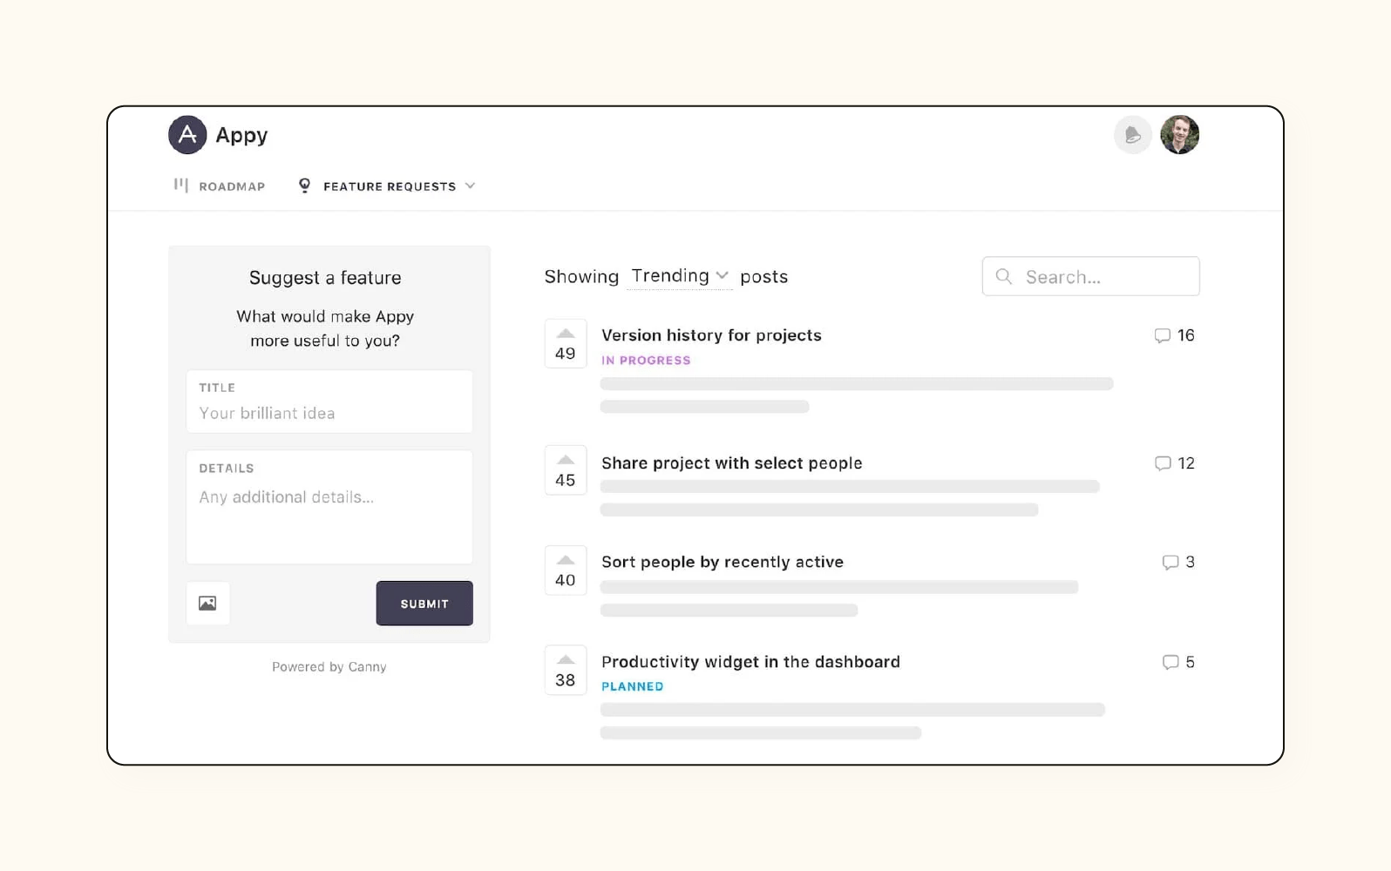This screenshot has width=1391, height=871.
Task: Click the Feature Requests lightbulb icon
Action: pyautogui.click(x=303, y=185)
